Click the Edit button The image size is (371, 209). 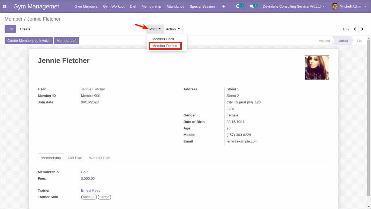[x=10, y=29]
